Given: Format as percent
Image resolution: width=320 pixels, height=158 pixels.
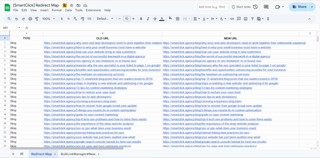Looking at the screenshot, I should [x=68, y=19].
